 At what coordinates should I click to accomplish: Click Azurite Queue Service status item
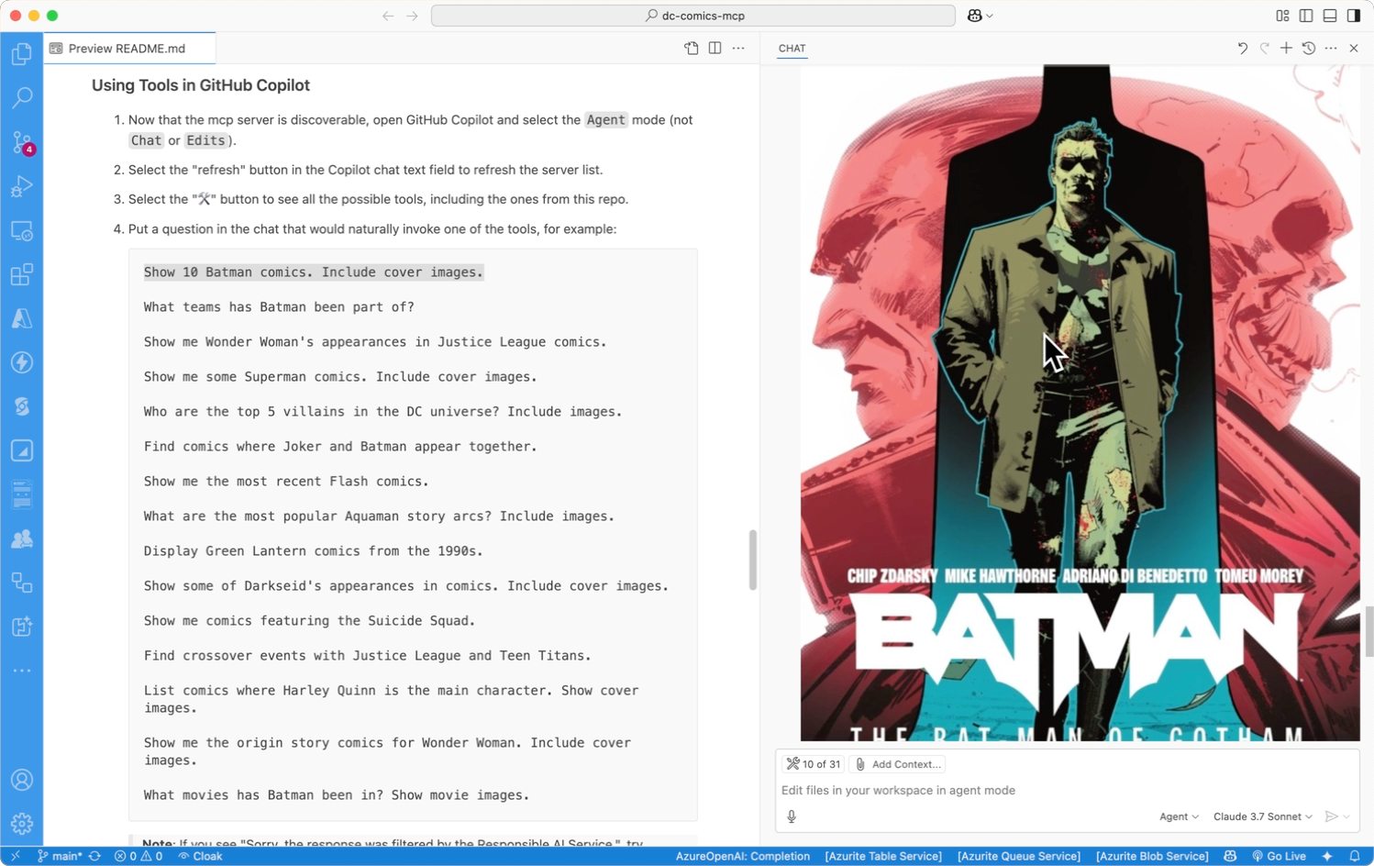(1019, 856)
